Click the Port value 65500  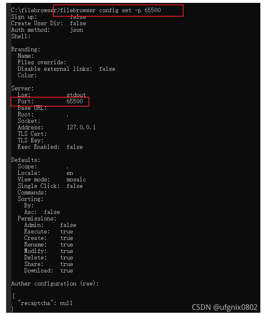75,101
